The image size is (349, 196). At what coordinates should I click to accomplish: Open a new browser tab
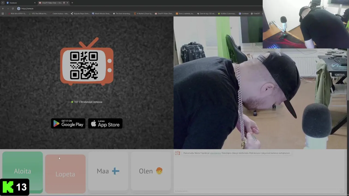72,3
